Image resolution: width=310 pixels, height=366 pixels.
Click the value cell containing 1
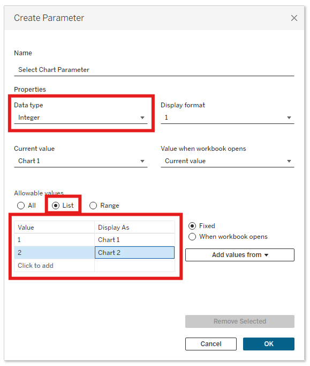click(54, 240)
